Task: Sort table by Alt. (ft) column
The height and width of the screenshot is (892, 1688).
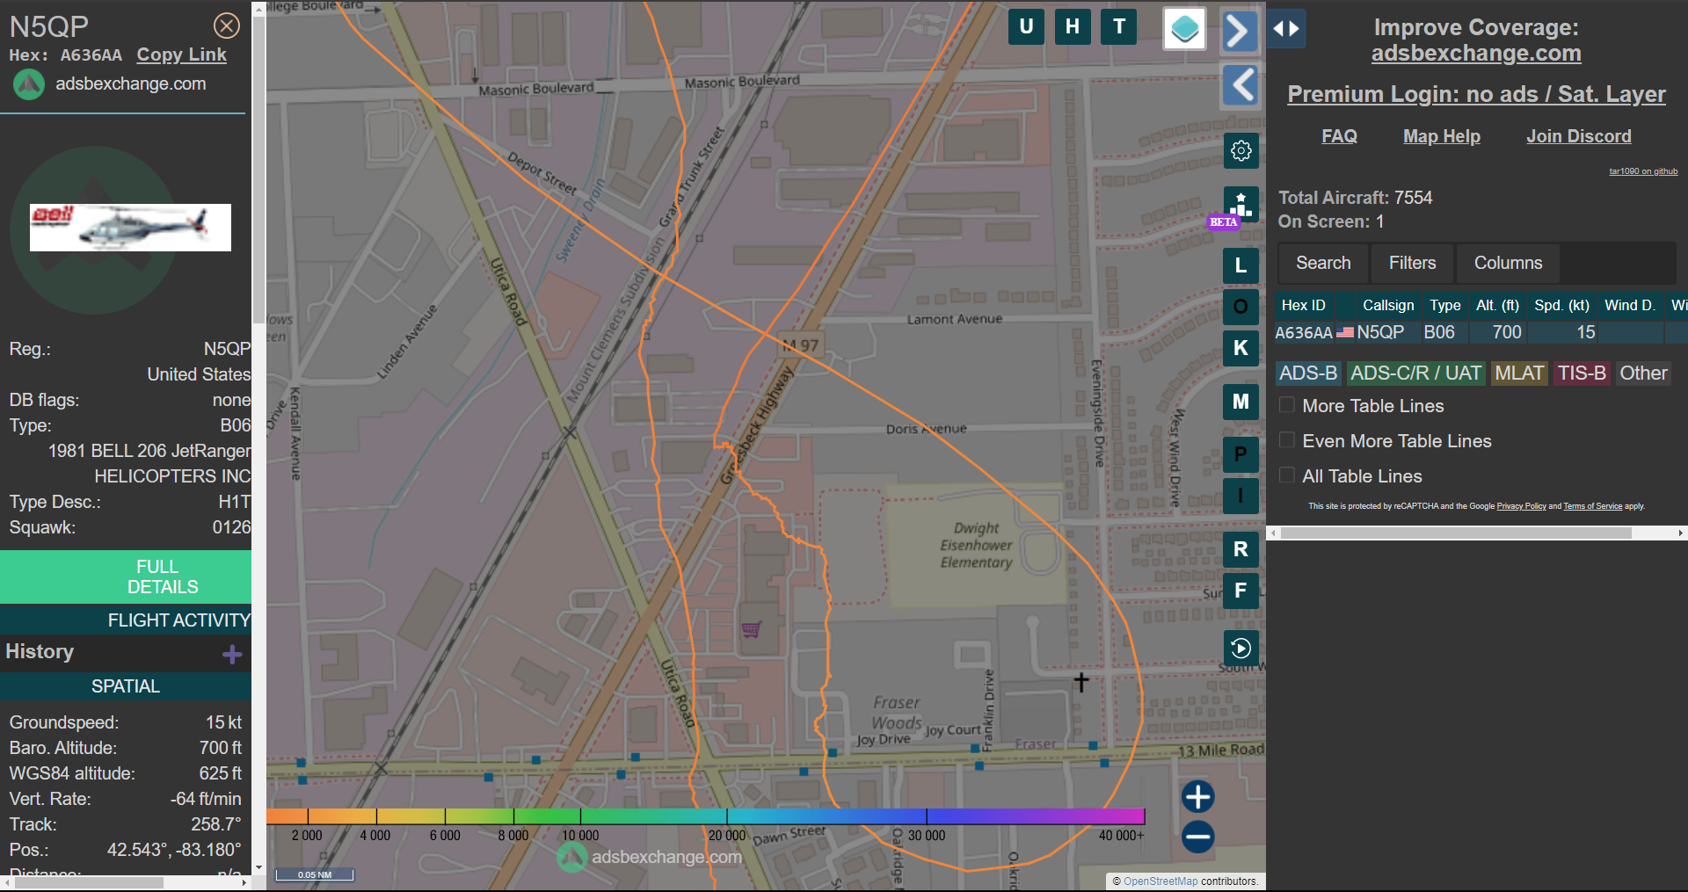Action: point(1497,305)
